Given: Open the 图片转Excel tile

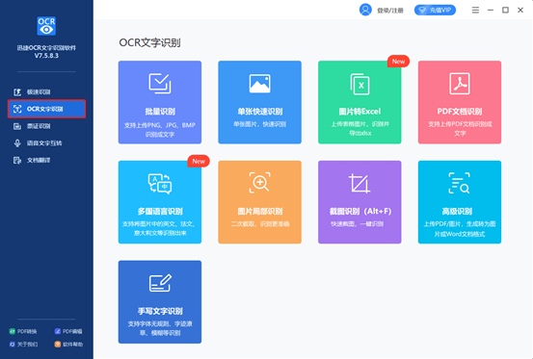Looking at the screenshot, I should pos(360,102).
